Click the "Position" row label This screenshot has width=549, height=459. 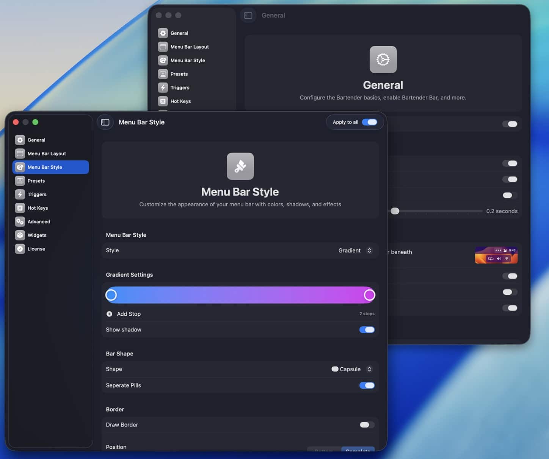pos(116,447)
